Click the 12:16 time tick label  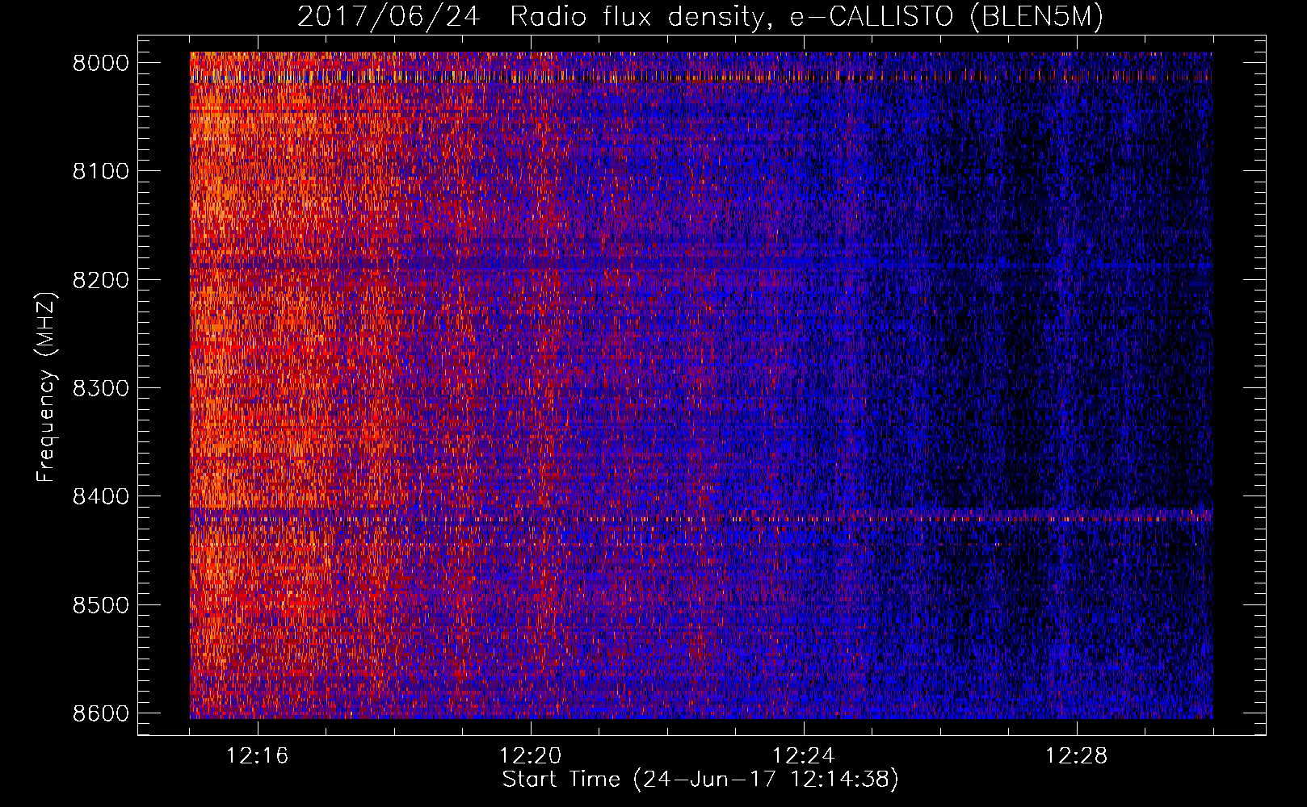click(258, 756)
